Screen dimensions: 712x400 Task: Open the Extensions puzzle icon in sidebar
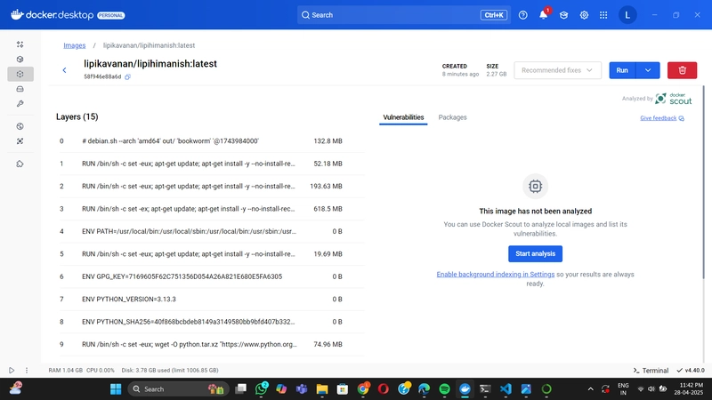[20, 164]
